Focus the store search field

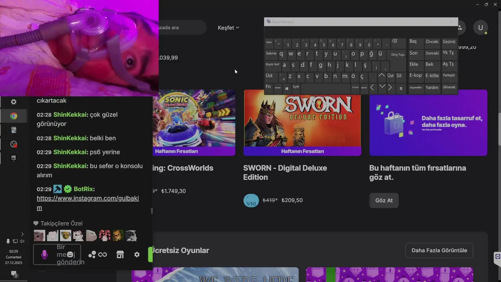182,28
